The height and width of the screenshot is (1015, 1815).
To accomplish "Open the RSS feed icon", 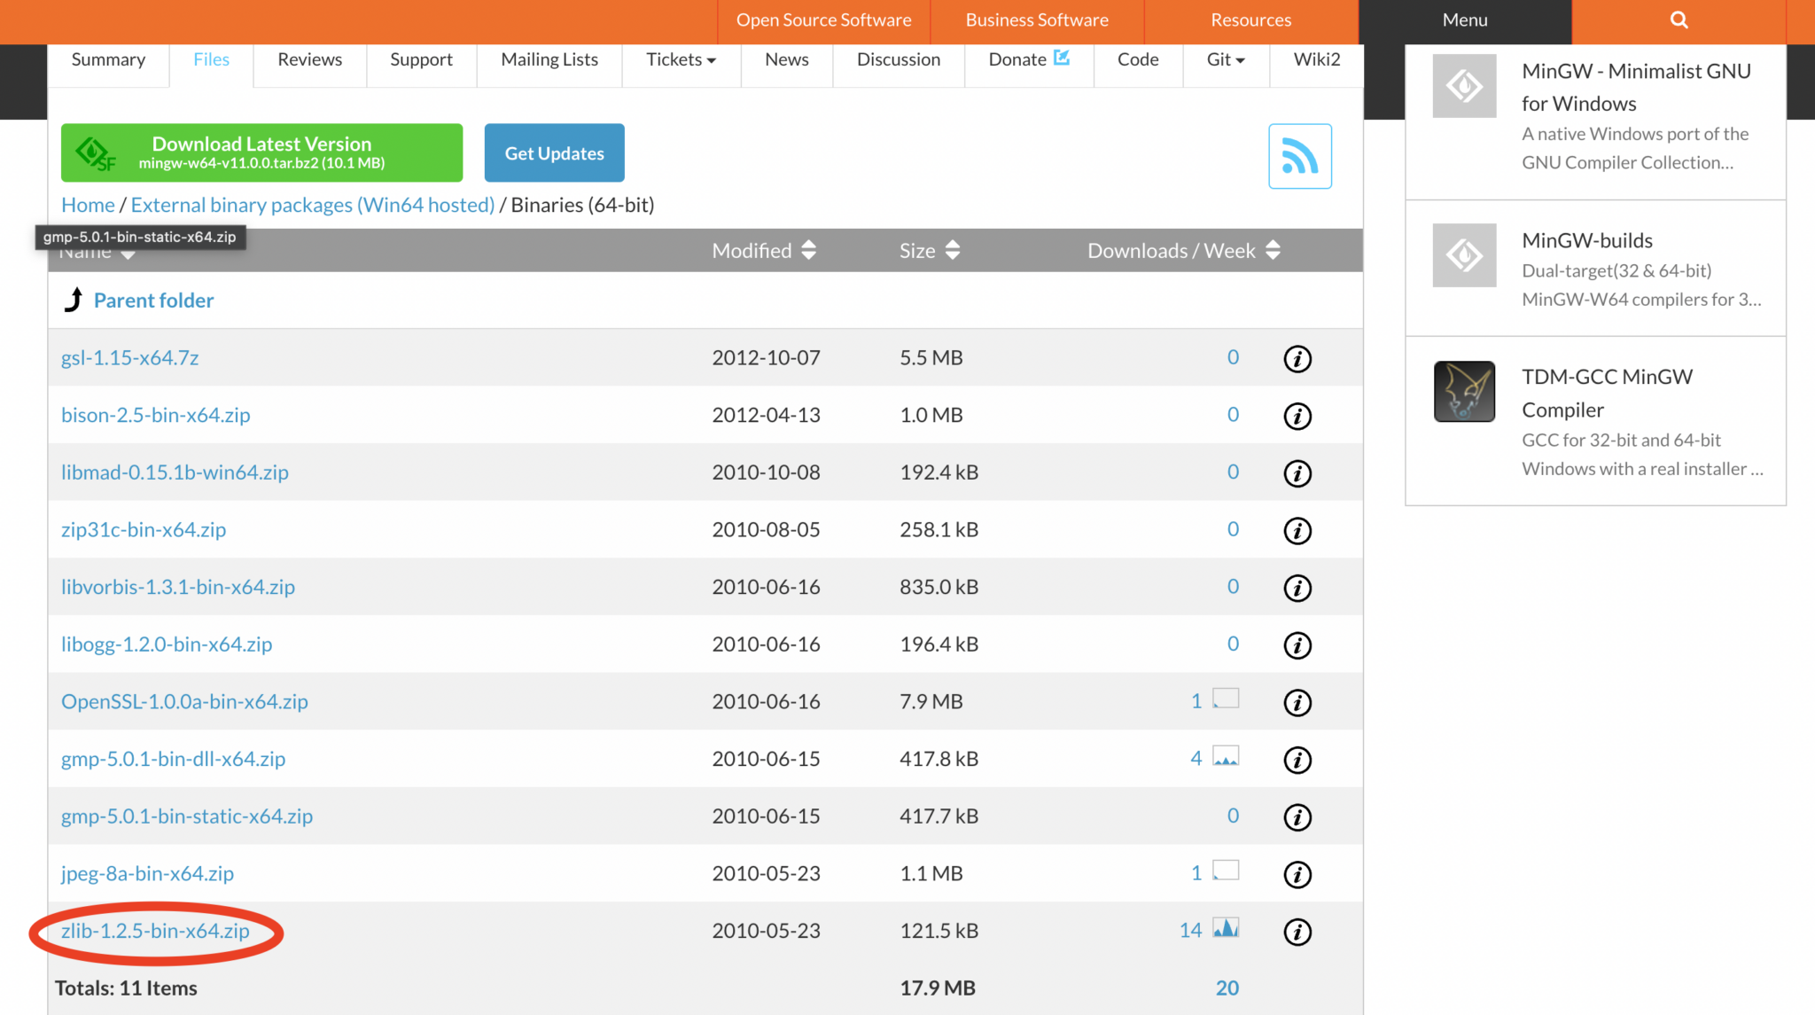I will pyautogui.click(x=1299, y=156).
